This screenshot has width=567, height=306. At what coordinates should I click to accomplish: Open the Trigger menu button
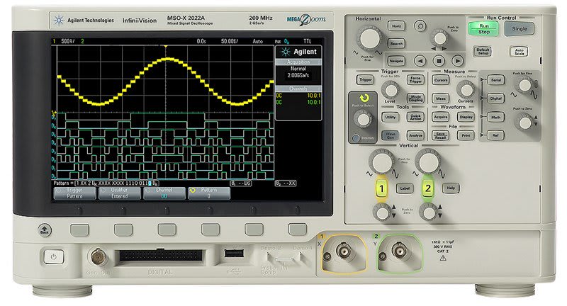pyautogui.click(x=365, y=80)
